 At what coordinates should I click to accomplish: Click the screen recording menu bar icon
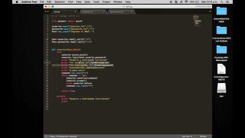click(171, 2)
